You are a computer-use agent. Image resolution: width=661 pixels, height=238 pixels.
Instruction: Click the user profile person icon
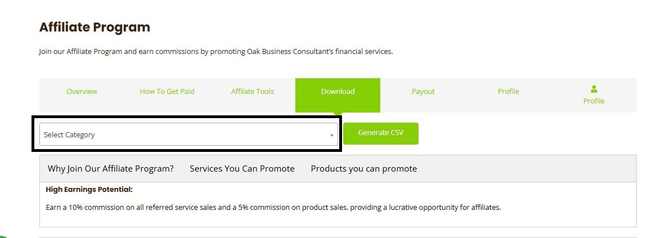[593, 89]
